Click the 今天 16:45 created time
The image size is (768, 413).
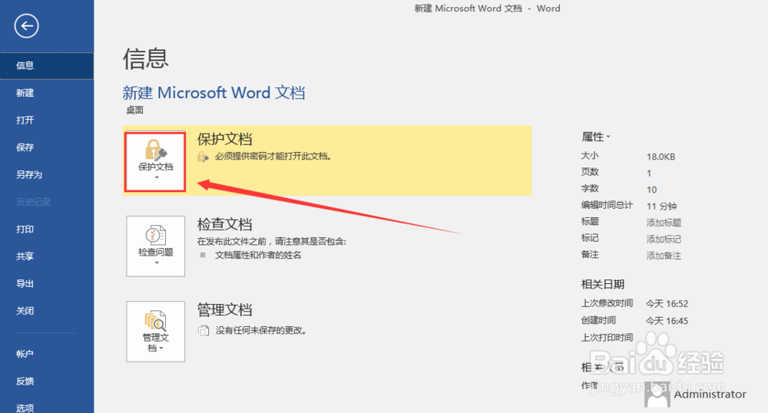pyautogui.click(x=667, y=321)
